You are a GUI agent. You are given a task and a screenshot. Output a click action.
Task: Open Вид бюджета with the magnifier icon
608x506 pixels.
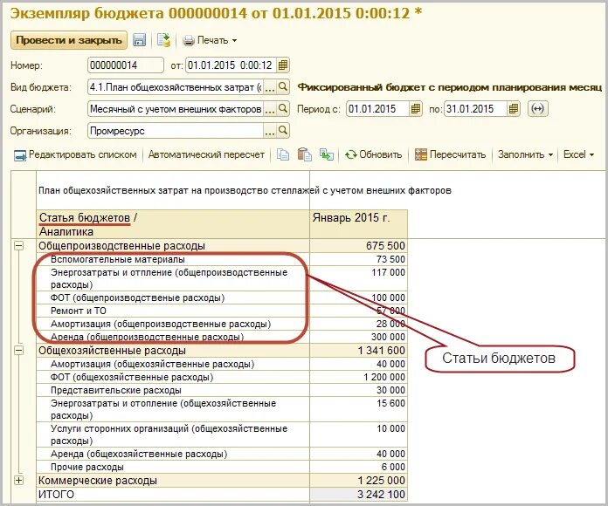click(x=283, y=87)
